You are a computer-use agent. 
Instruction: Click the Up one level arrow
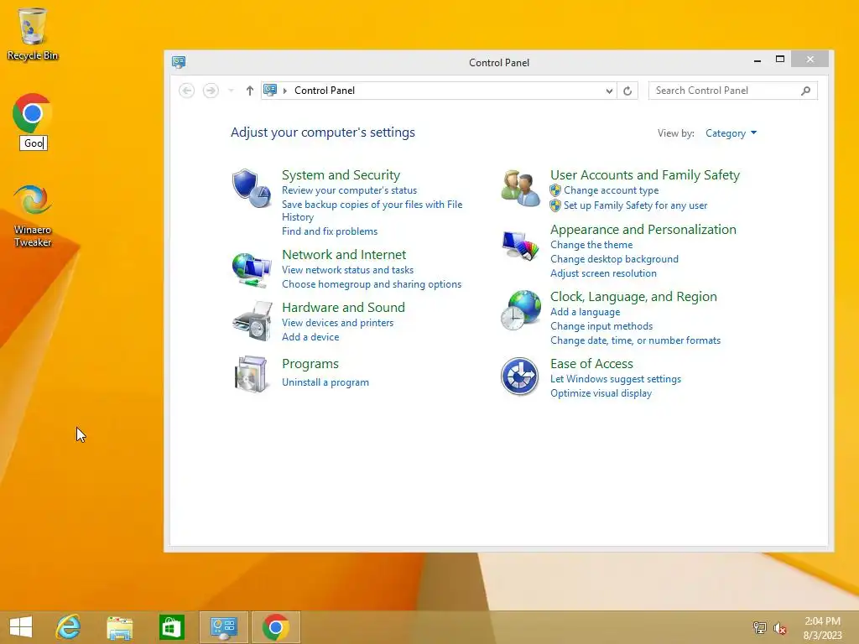click(x=250, y=91)
